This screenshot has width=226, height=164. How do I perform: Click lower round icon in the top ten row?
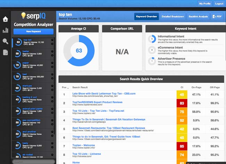(52, 44)
